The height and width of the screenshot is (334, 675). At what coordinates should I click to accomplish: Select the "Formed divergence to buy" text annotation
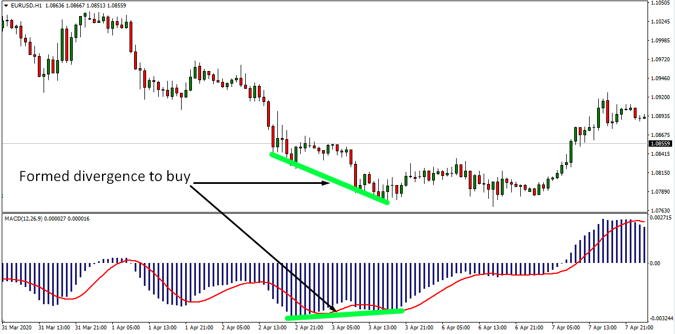[x=104, y=176]
